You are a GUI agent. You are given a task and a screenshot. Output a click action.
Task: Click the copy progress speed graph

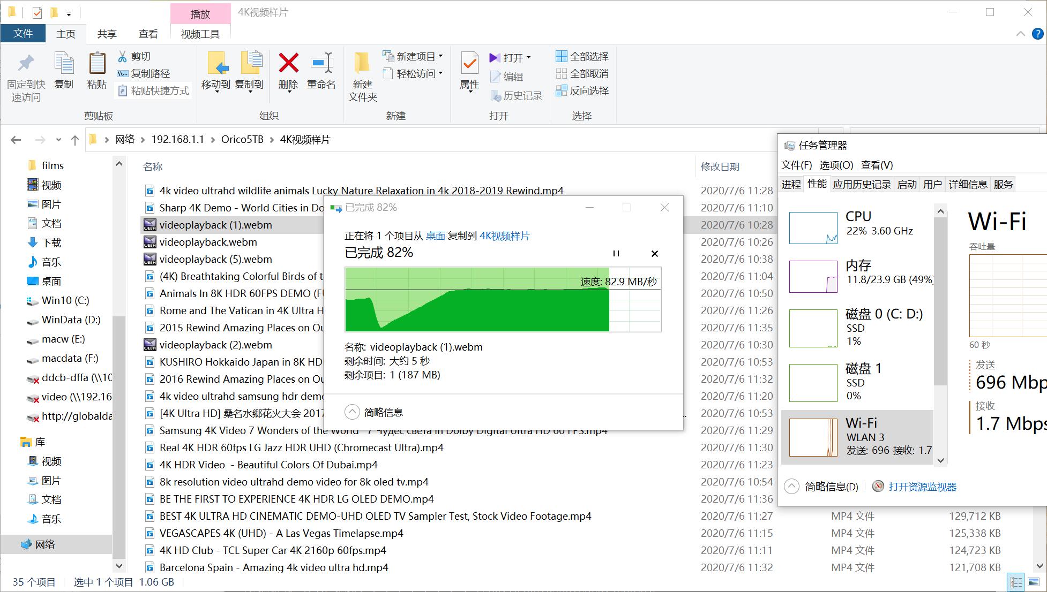(x=503, y=300)
